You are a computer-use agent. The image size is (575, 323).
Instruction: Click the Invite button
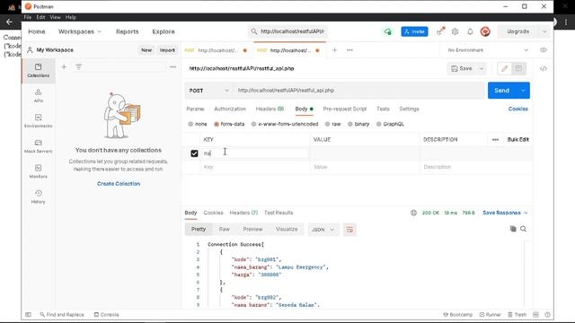pyautogui.click(x=414, y=31)
